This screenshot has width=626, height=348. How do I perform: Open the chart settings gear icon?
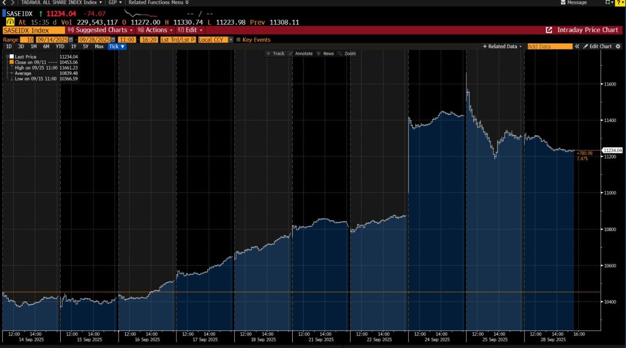click(618, 46)
